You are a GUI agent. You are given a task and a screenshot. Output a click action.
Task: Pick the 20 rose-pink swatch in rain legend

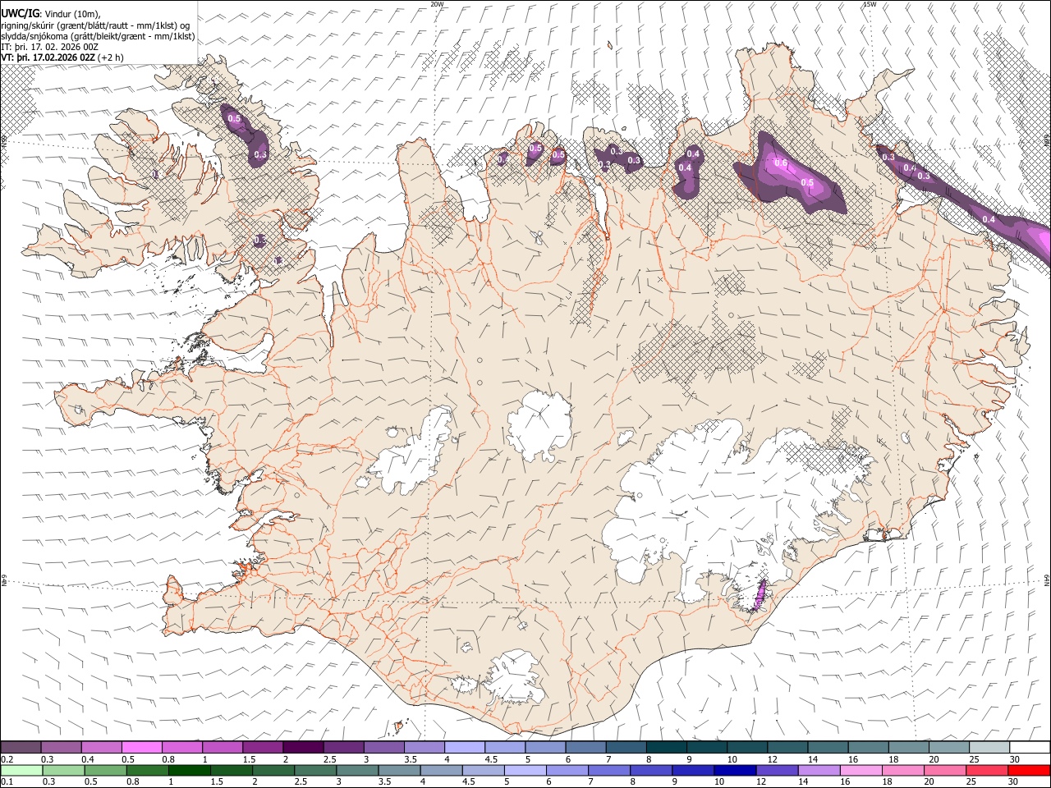[x=944, y=770]
